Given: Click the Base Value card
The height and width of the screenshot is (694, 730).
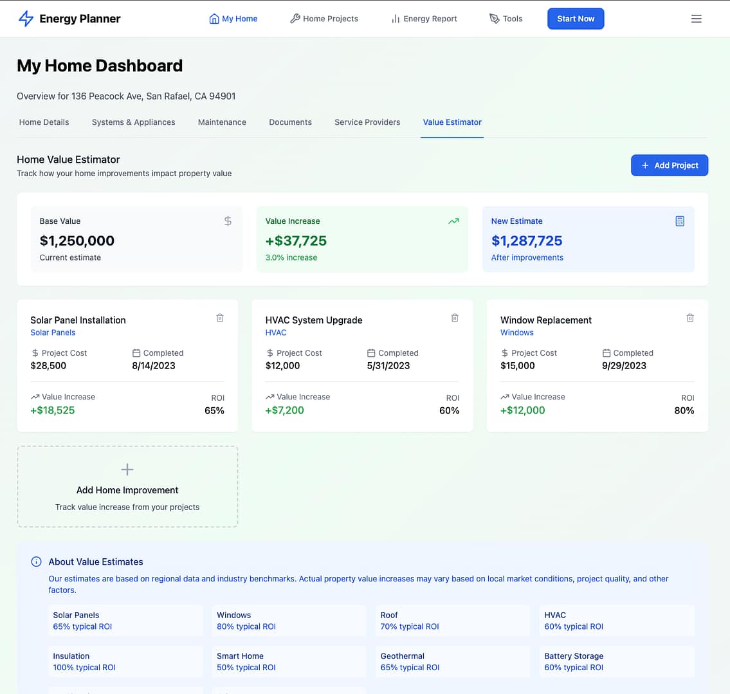Looking at the screenshot, I should pyautogui.click(x=136, y=239).
